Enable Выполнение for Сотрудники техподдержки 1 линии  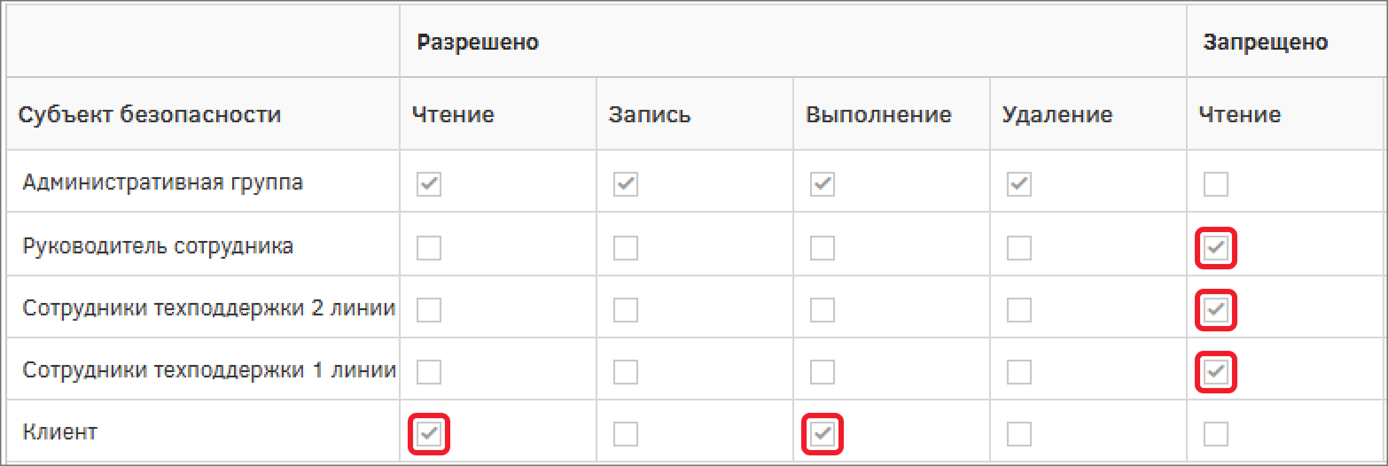(x=823, y=372)
